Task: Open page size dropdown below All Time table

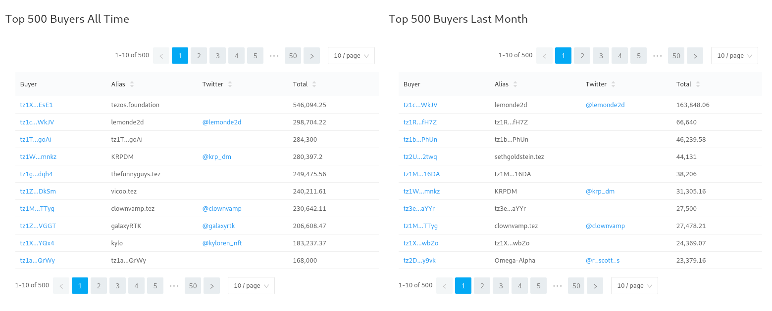Action: point(251,286)
